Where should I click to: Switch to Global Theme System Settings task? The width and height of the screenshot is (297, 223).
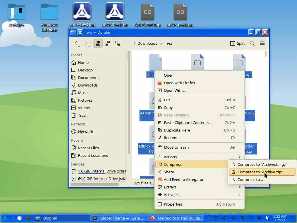(118, 218)
